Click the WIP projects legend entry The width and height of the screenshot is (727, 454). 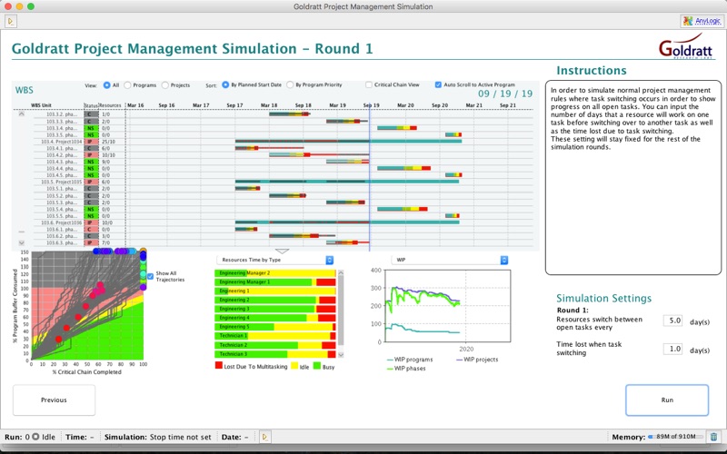pyautogui.click(x=477, y=360)
